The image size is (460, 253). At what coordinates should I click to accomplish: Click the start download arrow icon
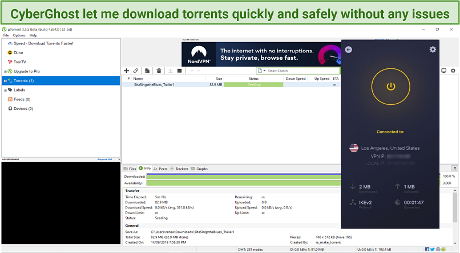(171, 71)
